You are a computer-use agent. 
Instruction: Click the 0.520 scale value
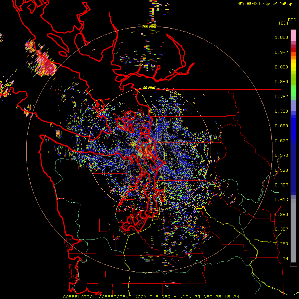click(281, 170)
